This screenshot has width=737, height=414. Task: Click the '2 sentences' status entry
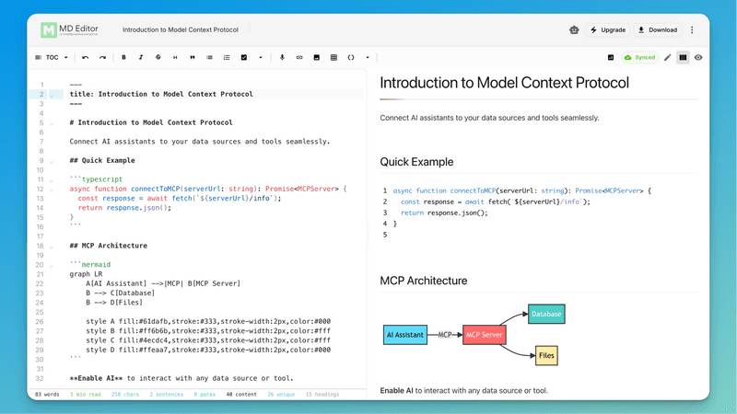tap(167, 395)
